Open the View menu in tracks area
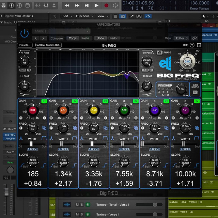 coord(103,16)
